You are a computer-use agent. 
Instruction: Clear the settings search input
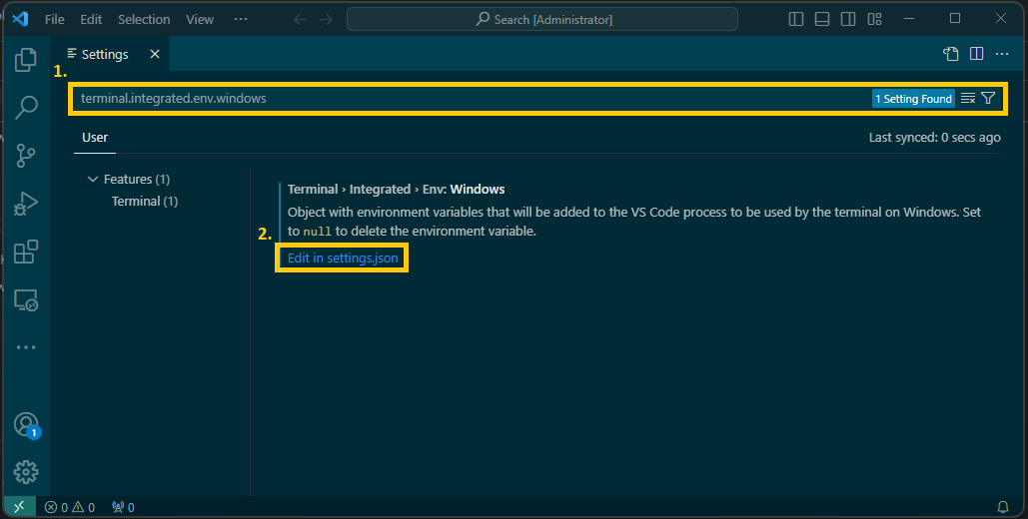coord(967,99)
